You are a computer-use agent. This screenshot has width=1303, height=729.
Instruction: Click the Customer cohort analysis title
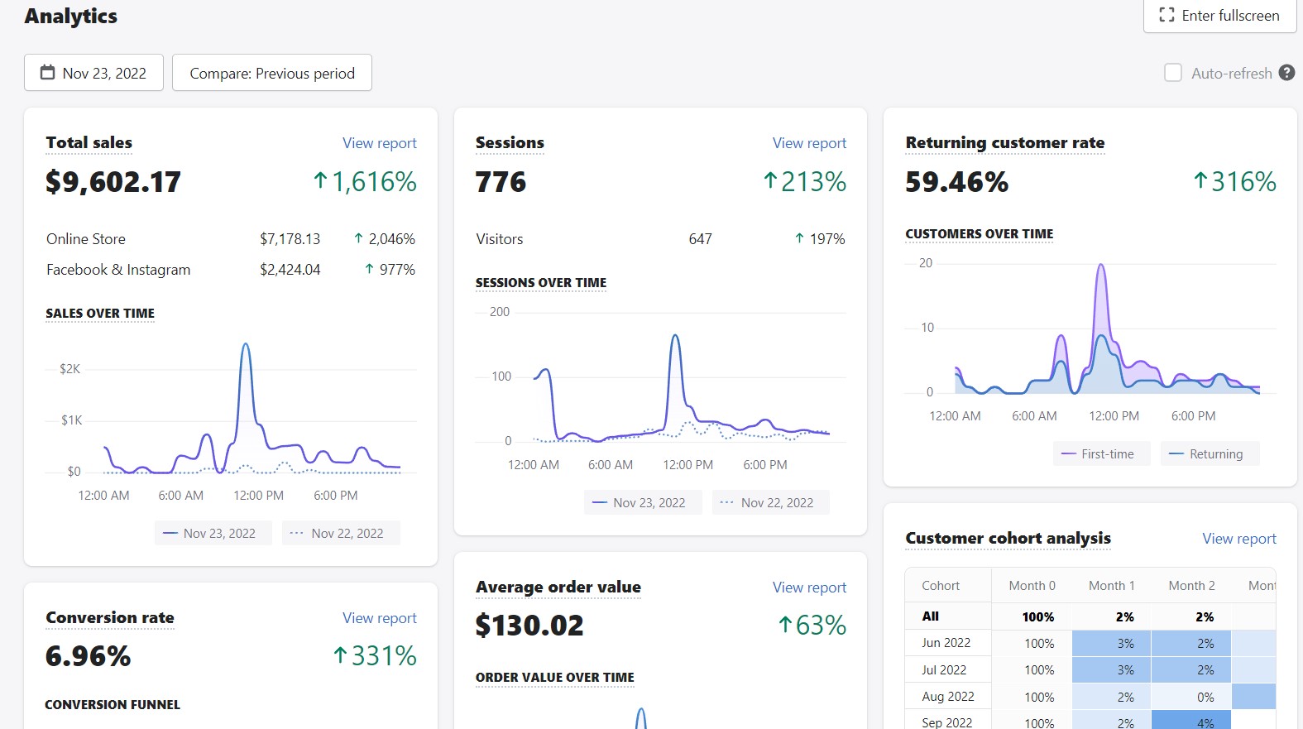[1008, 538]
